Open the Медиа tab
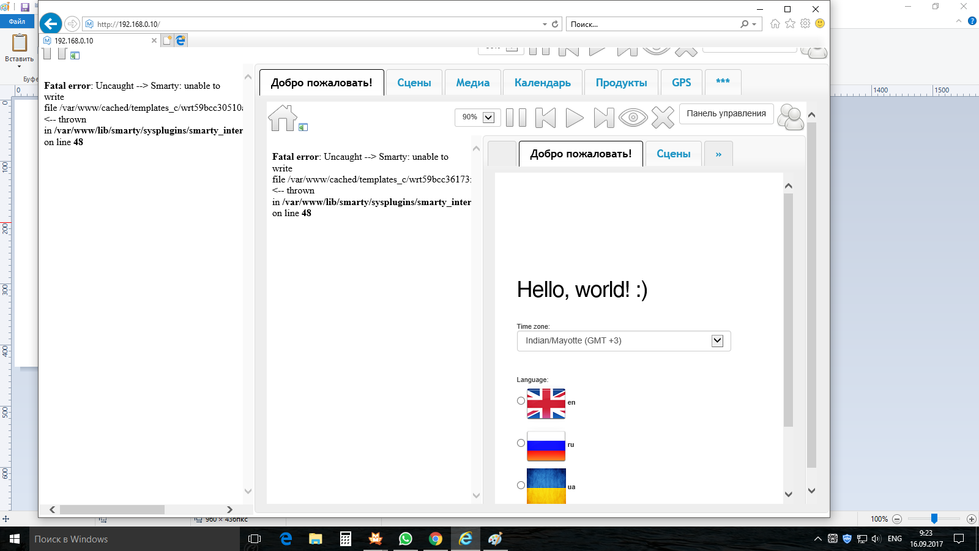Viewport: 979px width, 551px height. tap(472, 83)
